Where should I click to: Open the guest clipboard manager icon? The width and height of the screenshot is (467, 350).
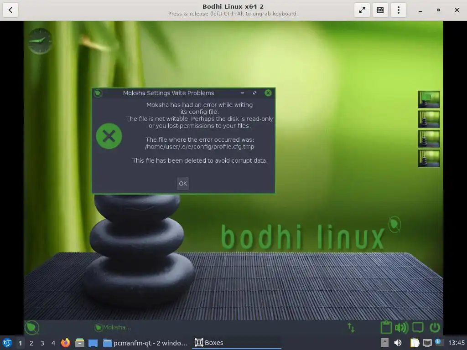point(386,327)
